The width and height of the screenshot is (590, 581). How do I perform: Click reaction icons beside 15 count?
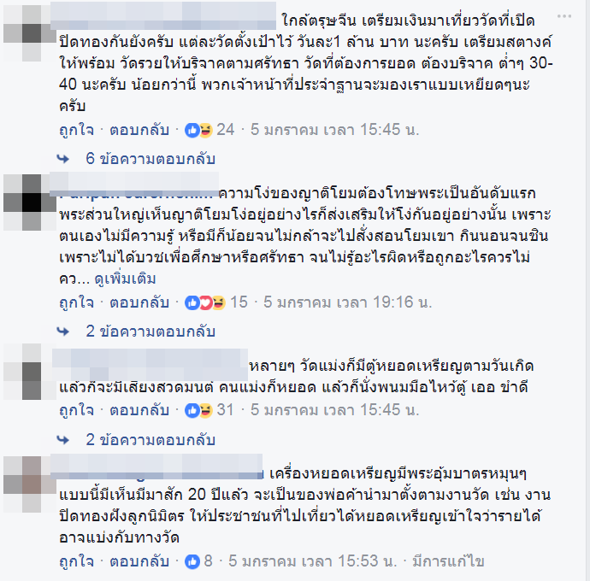point(205,302)
